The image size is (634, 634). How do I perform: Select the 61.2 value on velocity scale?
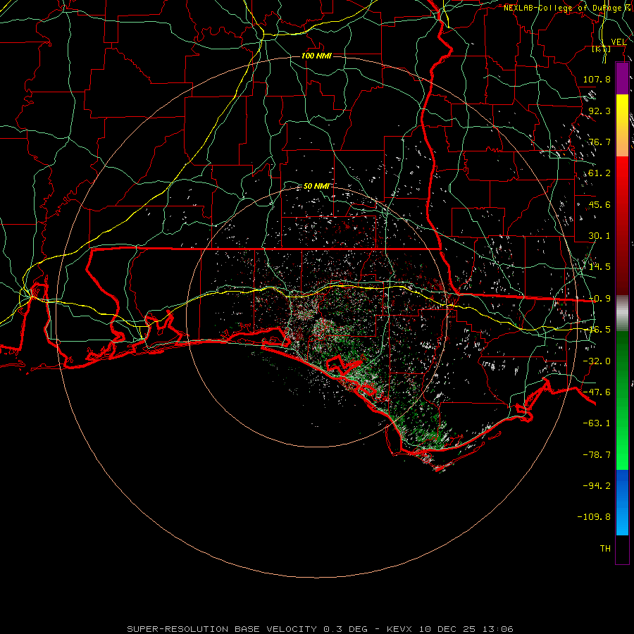(599, 173)
